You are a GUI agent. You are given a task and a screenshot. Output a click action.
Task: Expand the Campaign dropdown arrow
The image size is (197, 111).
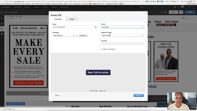coord(76,36)
